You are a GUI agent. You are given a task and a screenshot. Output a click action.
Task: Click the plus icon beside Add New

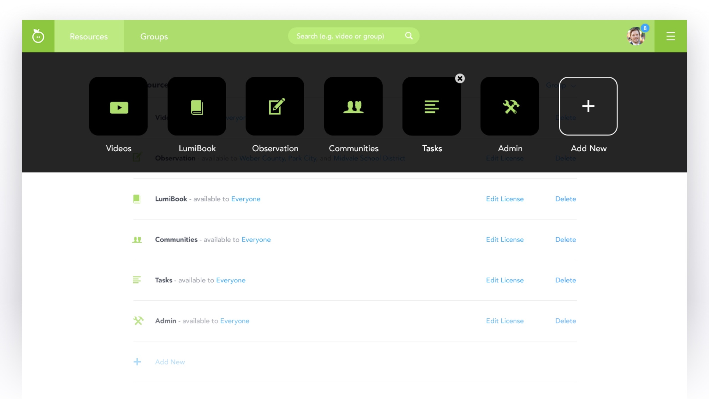tap(137, 362)
